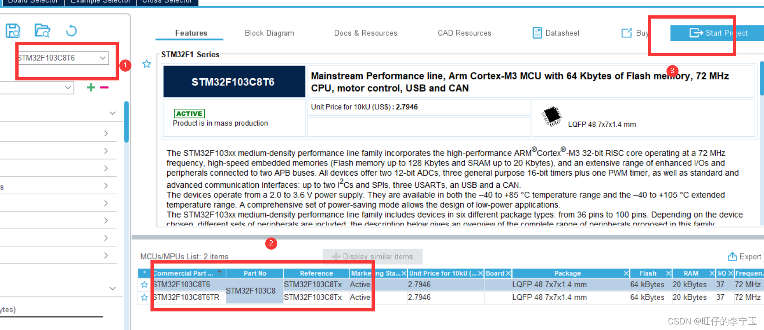The image size is (764, 330).
Task: Sort by the Package column header
Action: (568, 273)
